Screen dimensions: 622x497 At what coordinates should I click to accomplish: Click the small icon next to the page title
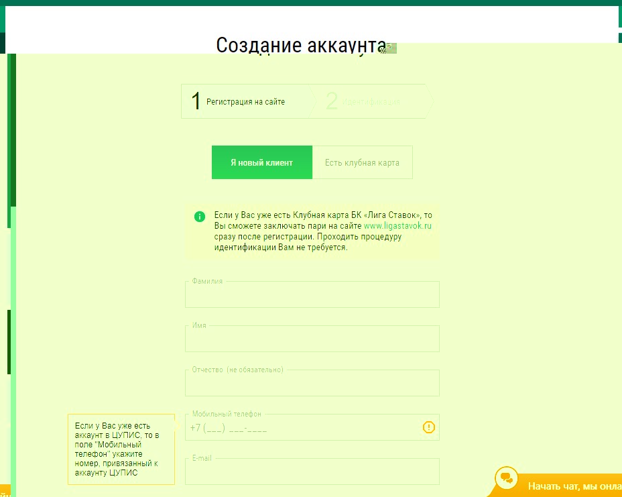[x=389, y=48]
